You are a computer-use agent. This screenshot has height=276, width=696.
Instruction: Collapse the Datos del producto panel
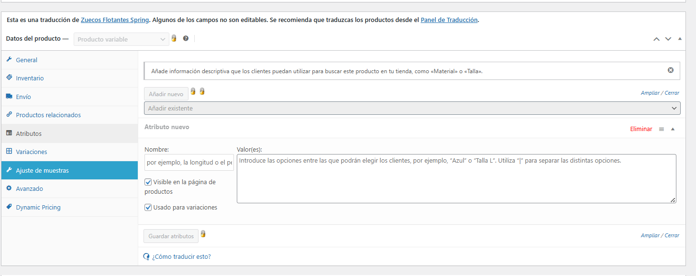click(680, 39)
